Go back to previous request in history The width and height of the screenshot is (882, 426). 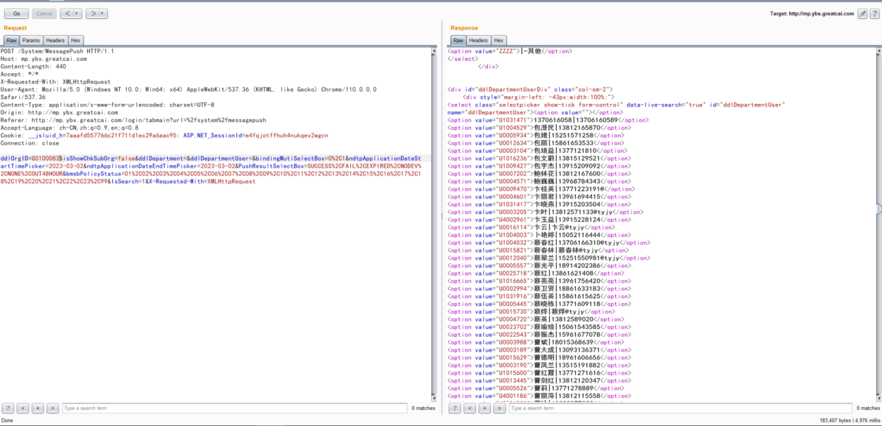(66, 13)
